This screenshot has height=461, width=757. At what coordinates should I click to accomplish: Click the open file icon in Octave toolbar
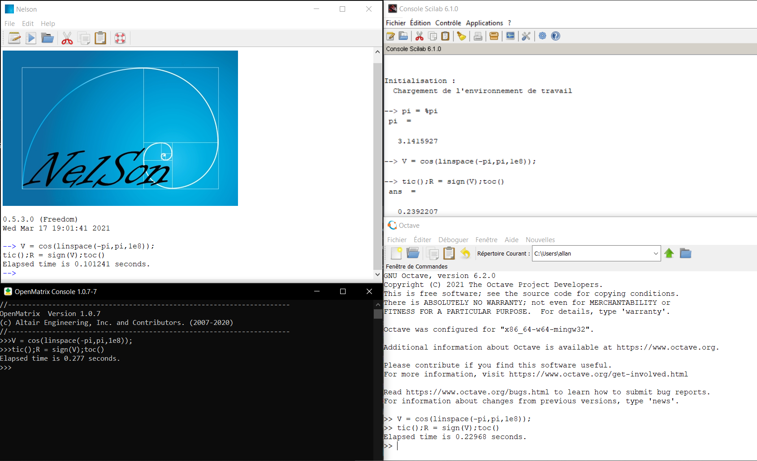click(413, 253)
